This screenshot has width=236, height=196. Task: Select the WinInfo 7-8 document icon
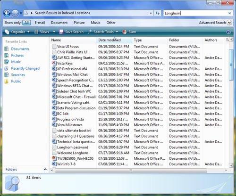pyautogui.click(x=54, y=164)
